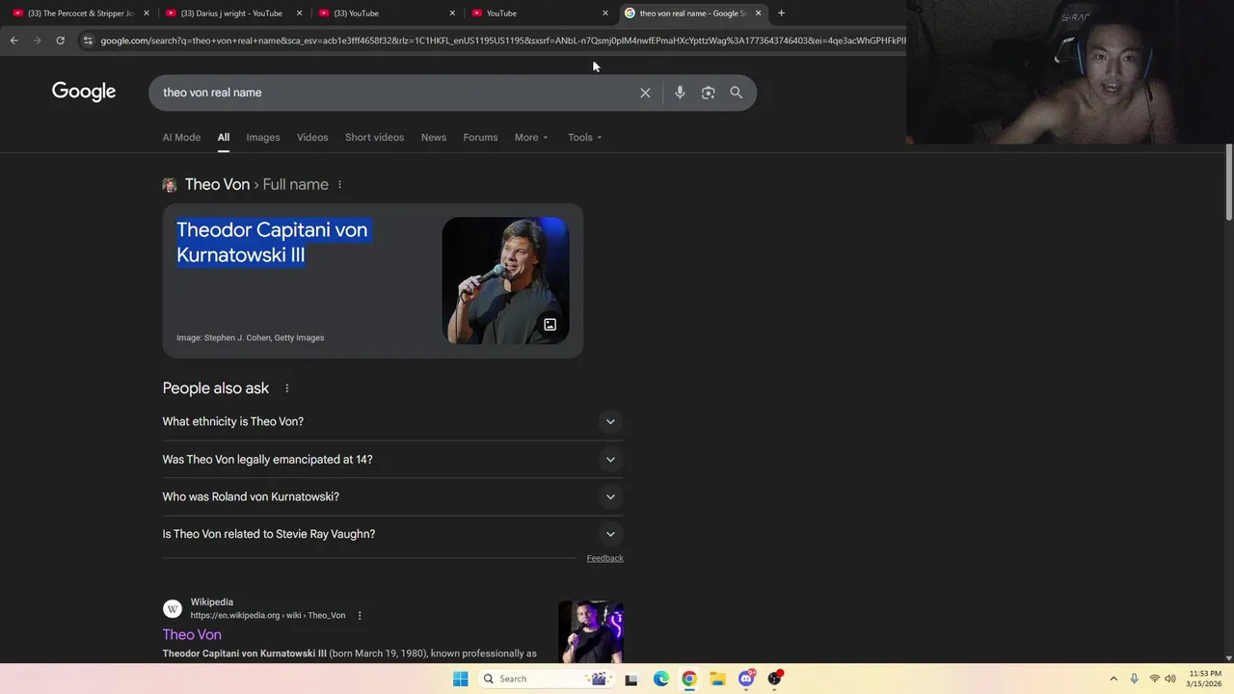Switch to Videos results
Image resolution: width=1234 pixels, height=694 pixels.
(x=312, y=137)
